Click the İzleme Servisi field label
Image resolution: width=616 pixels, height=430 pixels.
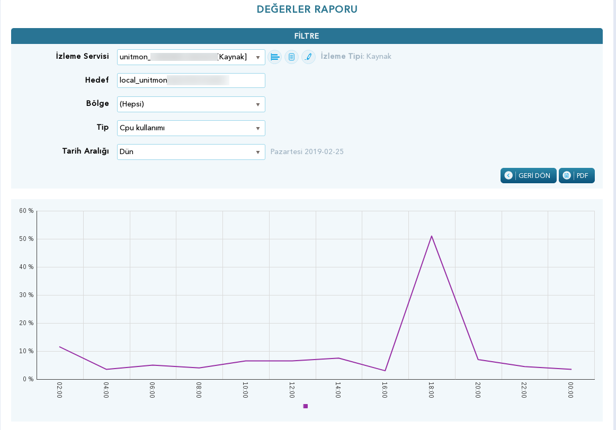click(x=82, y=56)
